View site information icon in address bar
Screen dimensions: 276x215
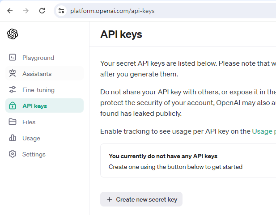pyautogui.click(x=61, y=11)
